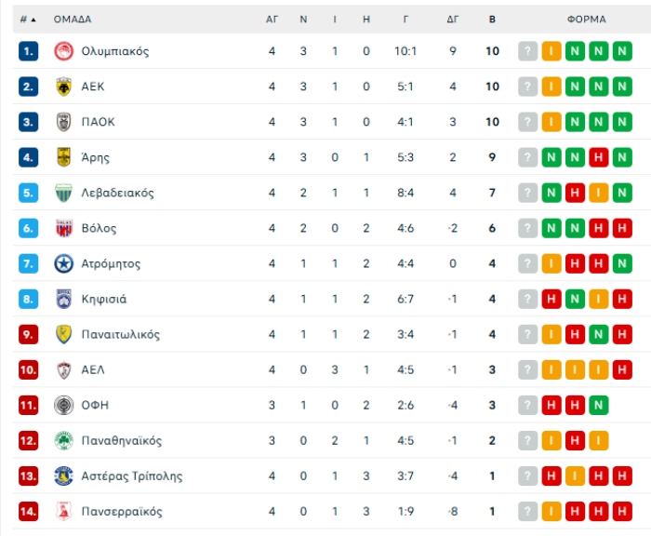Open the Ολυμπιακός team name link
The height and width of the screenshot is (536, 651).
tap(115, 51)
